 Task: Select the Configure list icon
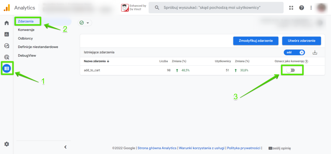pos(7,68)
